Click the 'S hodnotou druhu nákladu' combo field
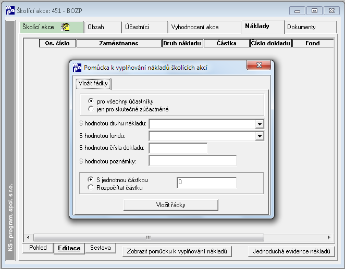Viewport: 345px width, 269px height. click(206, 124)
